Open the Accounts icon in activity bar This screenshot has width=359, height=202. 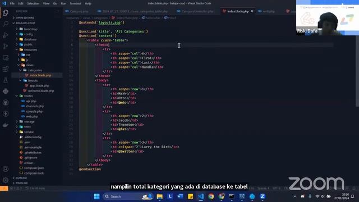point(6,169)
